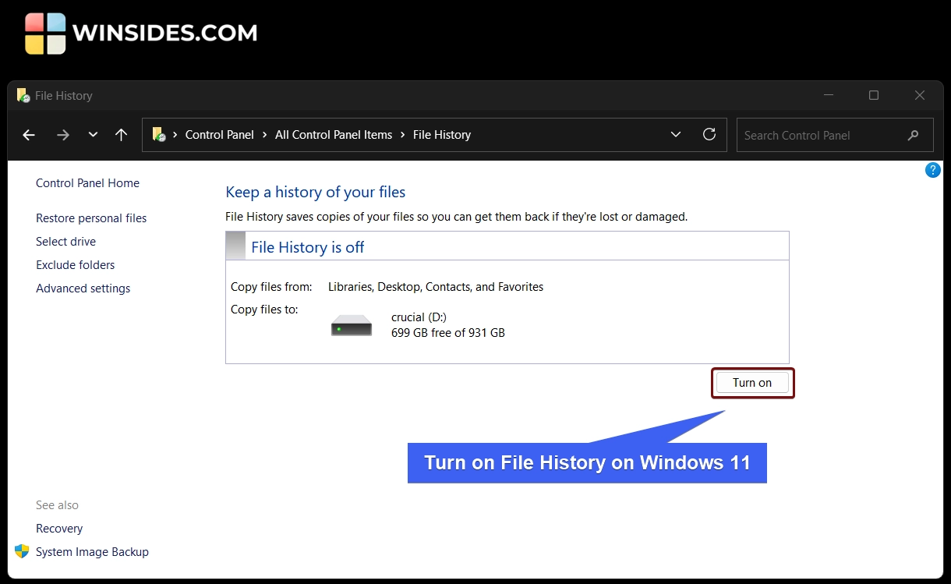Screen dimensions: 951x584
Task: Open the Exclude folders link
Action: 75,265
